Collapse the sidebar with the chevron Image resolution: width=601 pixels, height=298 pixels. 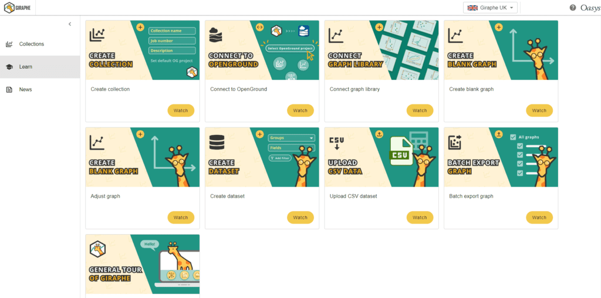click(70, 24)
